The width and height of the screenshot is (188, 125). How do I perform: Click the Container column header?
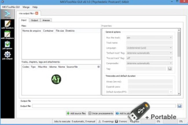point(48,31)
